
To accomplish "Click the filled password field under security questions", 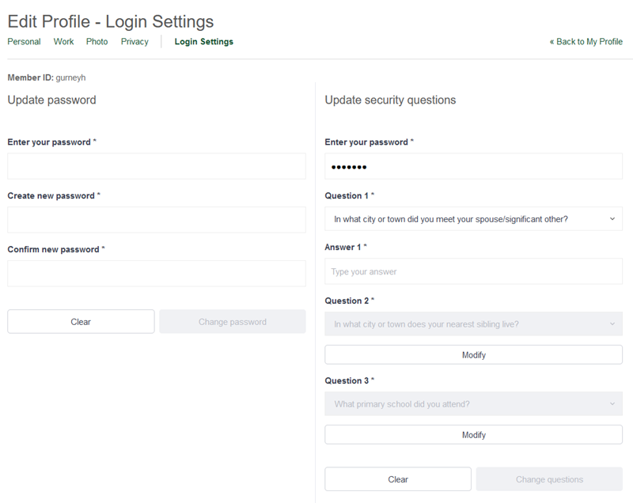I will point(473,165).
